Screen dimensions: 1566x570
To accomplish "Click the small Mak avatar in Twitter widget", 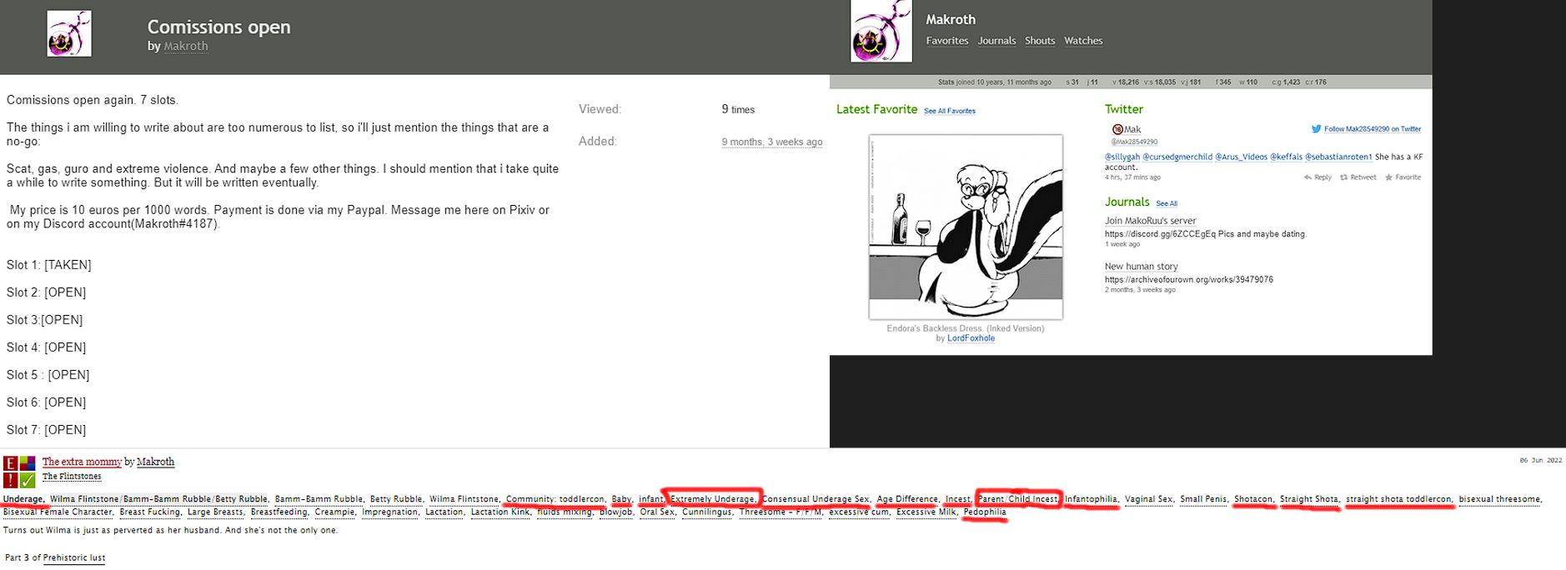I will (1117, 129).
